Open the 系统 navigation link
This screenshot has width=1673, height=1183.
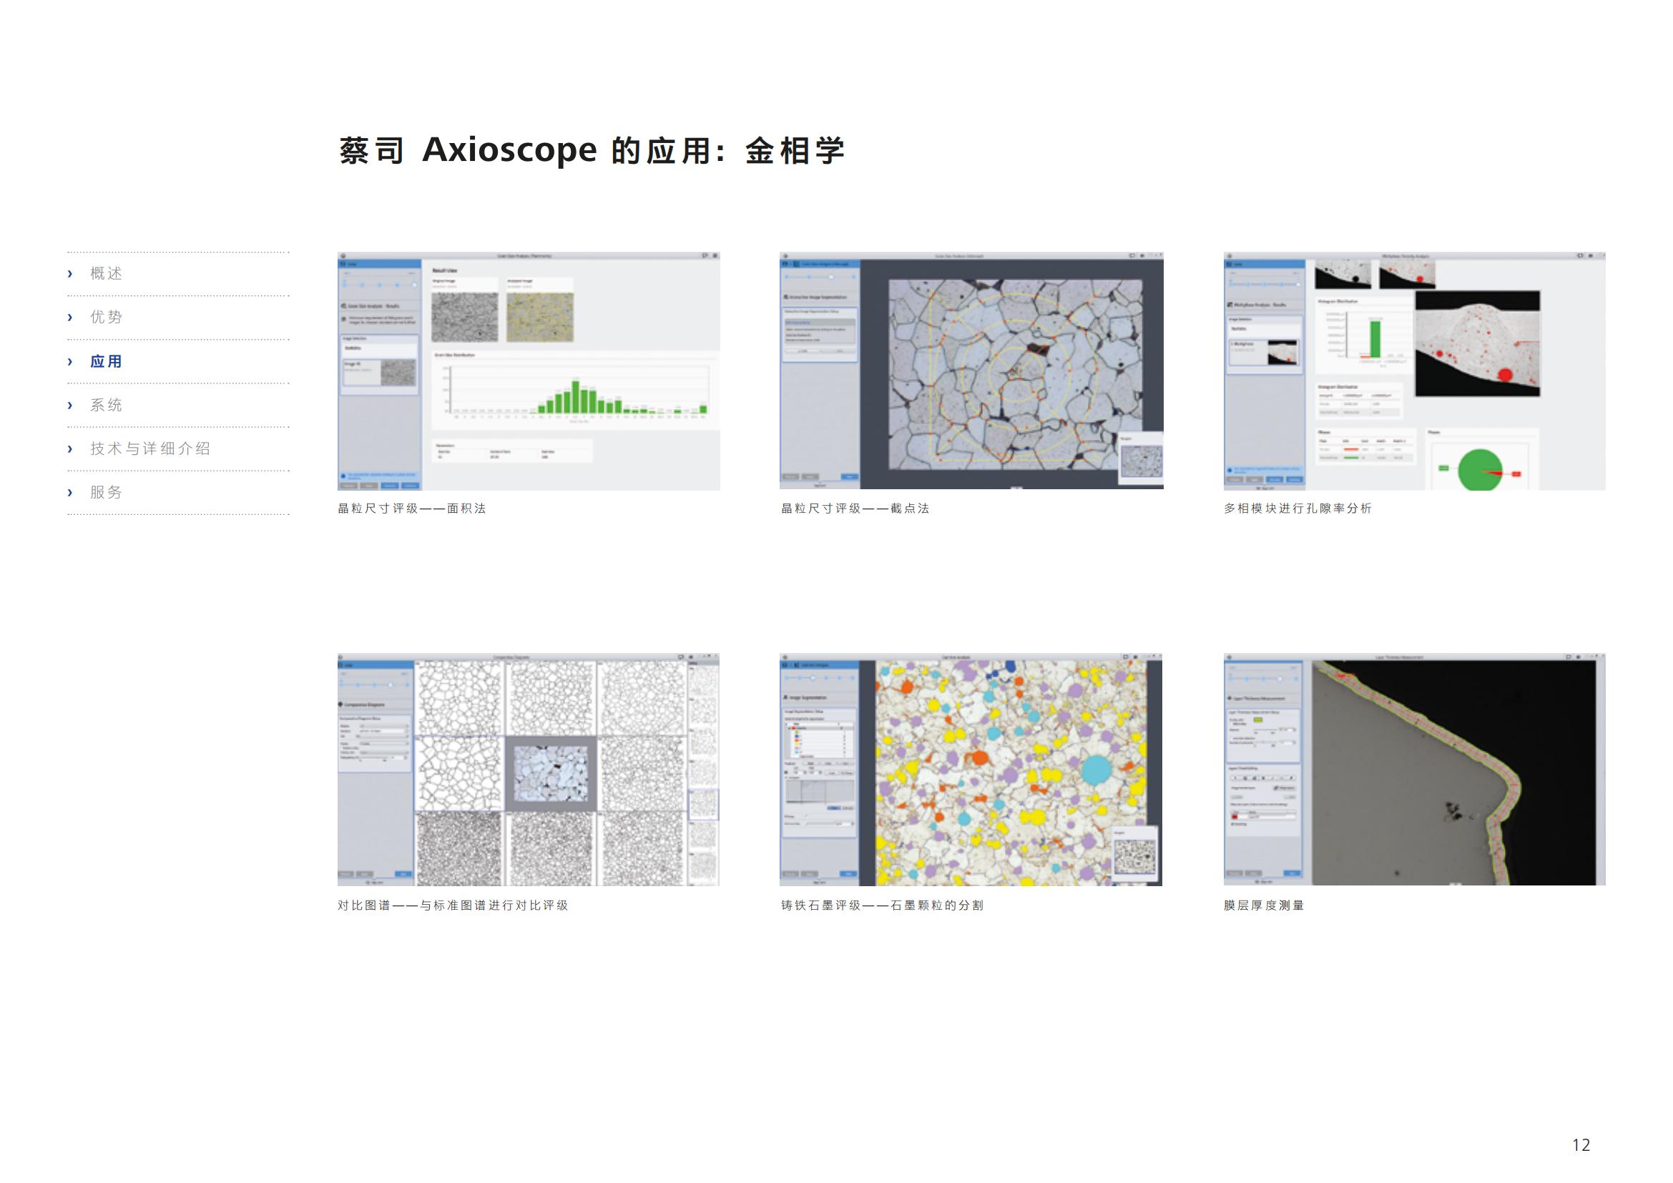tap(107, 405)
